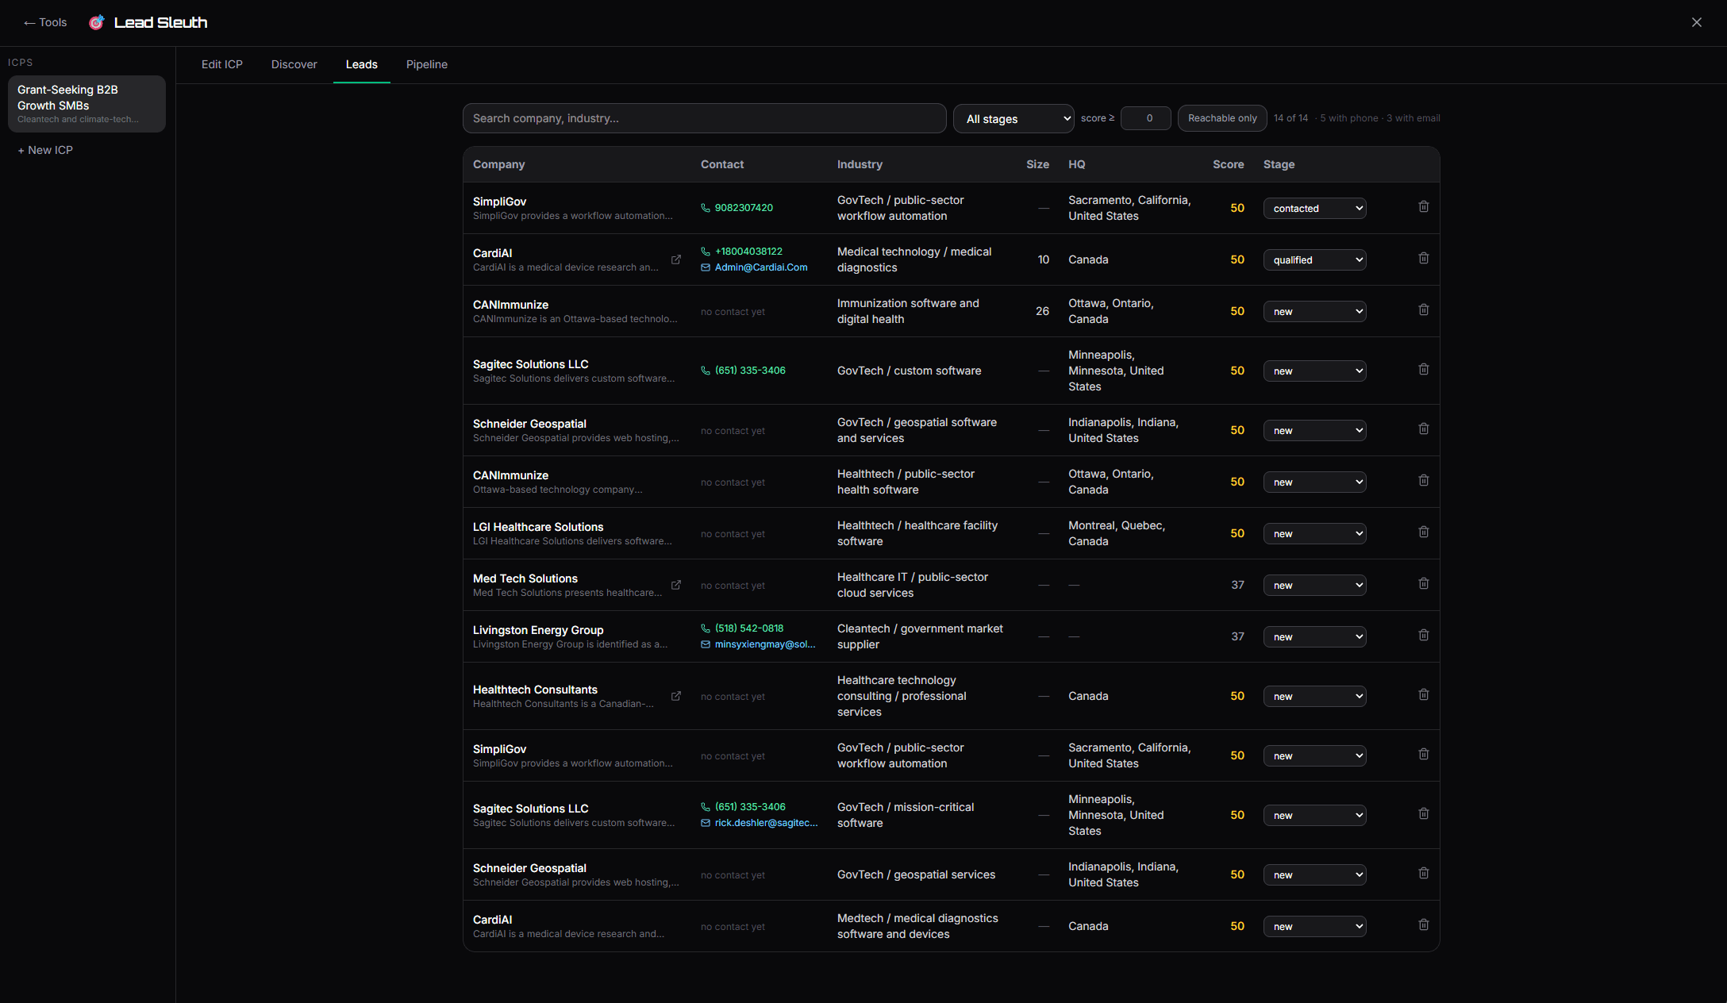
Task: Delete the Sagitec GovTech / custom software lead
Action: tap(1424, 370)
